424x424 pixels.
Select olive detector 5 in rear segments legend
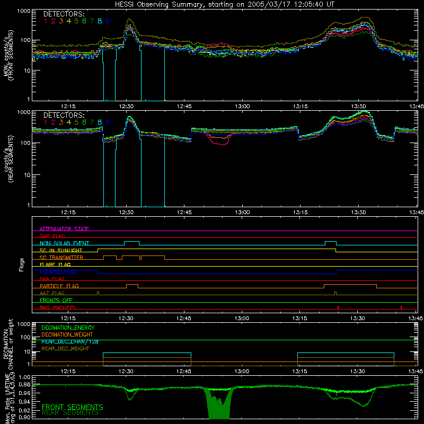(76, 122)
